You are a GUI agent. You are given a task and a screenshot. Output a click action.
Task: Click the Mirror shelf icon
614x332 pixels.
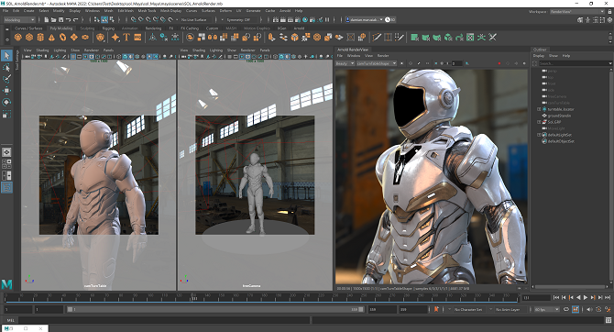point(213,38)
